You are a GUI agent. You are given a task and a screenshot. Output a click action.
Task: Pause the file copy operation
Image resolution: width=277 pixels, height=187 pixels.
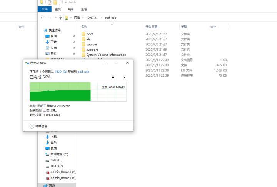point(113,77)
